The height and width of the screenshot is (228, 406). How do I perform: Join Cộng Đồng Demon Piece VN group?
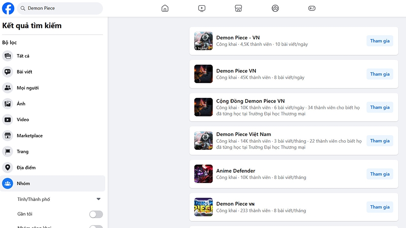[x=380, y=107]
